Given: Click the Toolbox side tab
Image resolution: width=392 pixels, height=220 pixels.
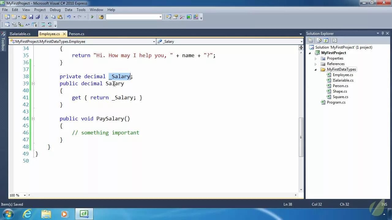Looking at the screenshot, I should (x=3, y=42).
